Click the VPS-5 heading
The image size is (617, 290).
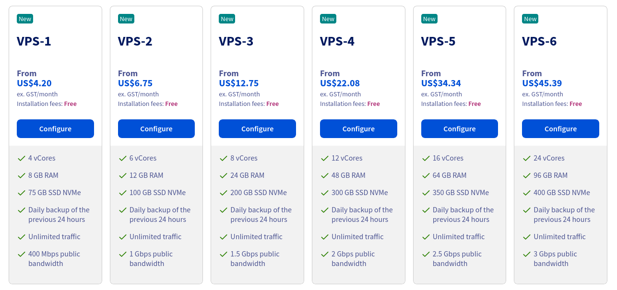(438, 41)
